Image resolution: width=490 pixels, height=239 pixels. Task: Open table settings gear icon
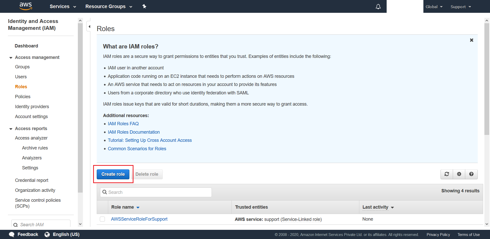coord(459,174)
